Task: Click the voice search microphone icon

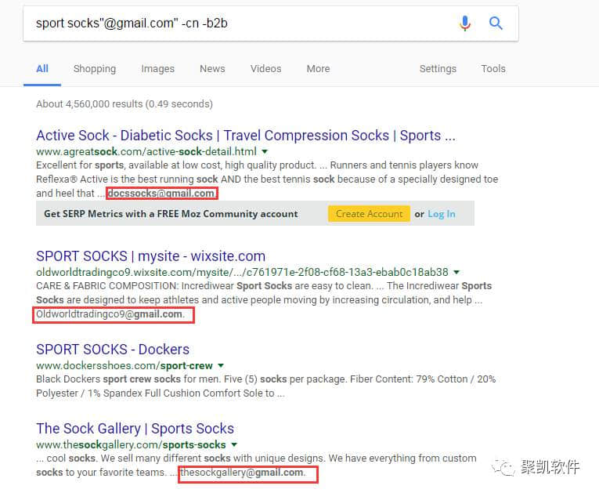Action: [x=464, y=24]
